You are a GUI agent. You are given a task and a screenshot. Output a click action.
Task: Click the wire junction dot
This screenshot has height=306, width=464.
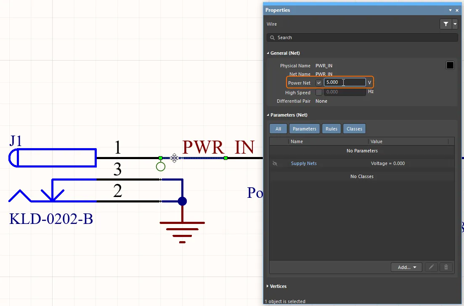pyautogui.click(x=182, y=202)
